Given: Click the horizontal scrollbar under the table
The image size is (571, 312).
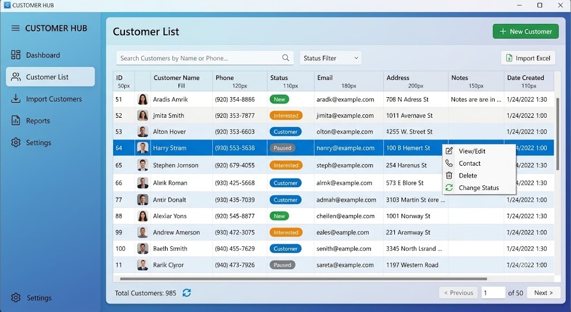Looking at the screenshot, I should [303, 279].
